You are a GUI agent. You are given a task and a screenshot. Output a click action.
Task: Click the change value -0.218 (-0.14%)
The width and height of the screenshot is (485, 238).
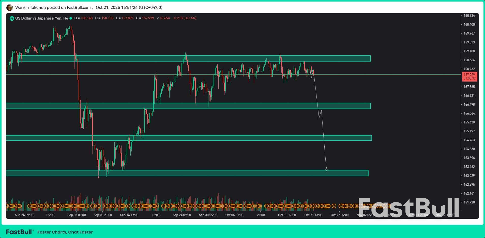coord(185,18)
